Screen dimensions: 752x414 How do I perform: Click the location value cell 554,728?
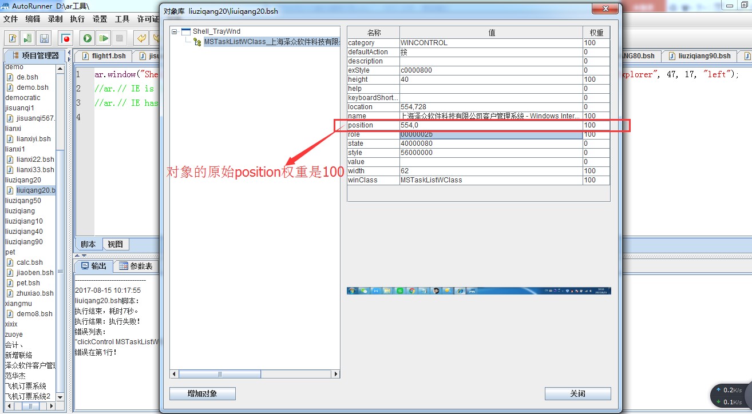click(x=491, y=107)
